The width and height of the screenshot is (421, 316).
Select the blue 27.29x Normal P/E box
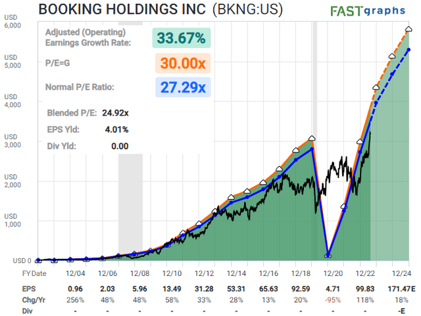(181, 87)
